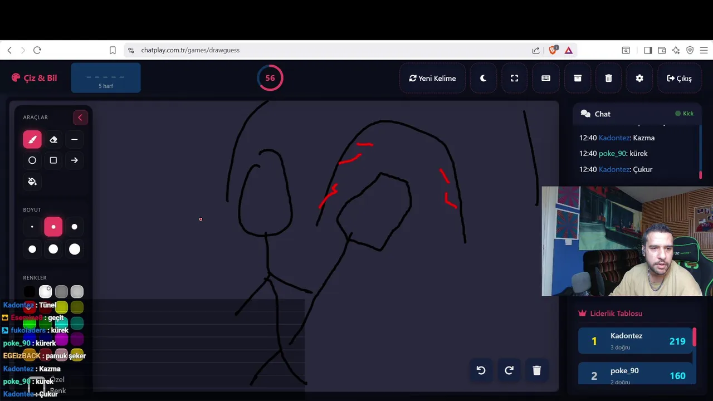Viewport: 713px width, 401px height.
Task: Click the Çiz & Bil logo
Action: (34, 78)
